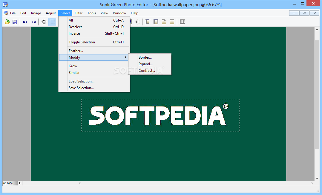Click the full screen monitor icon
Viewport: 322px width, 195px height.
(x=182, y=22)
